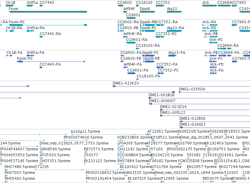The image size is (250, 183).
Task: Click the DppIII-PB protein label
Action: (x=151, y=59)
